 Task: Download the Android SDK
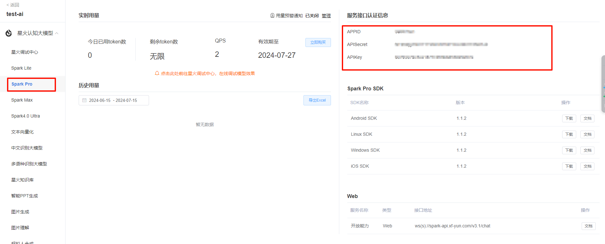[569, 118]
